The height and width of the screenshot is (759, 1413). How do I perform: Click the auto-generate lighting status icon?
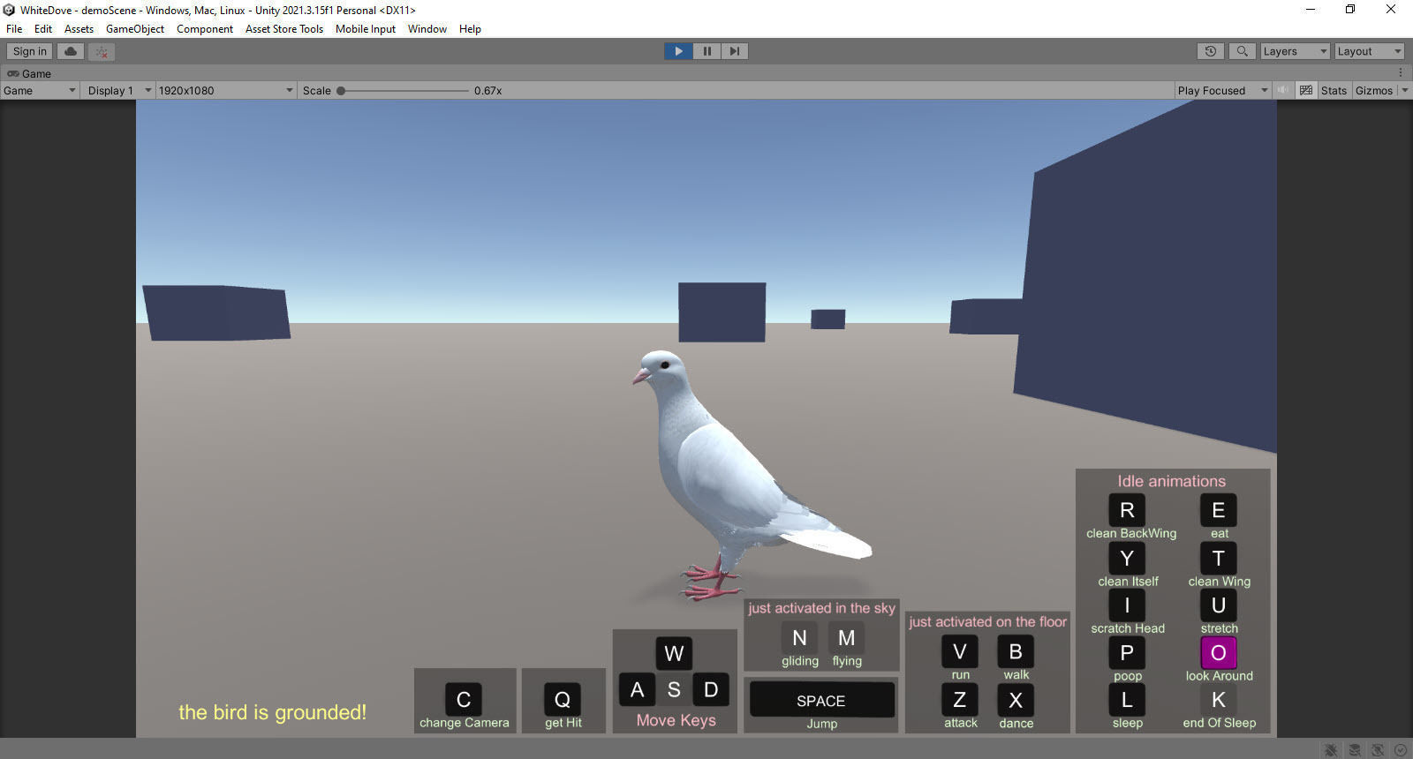tap(1377, 750)
